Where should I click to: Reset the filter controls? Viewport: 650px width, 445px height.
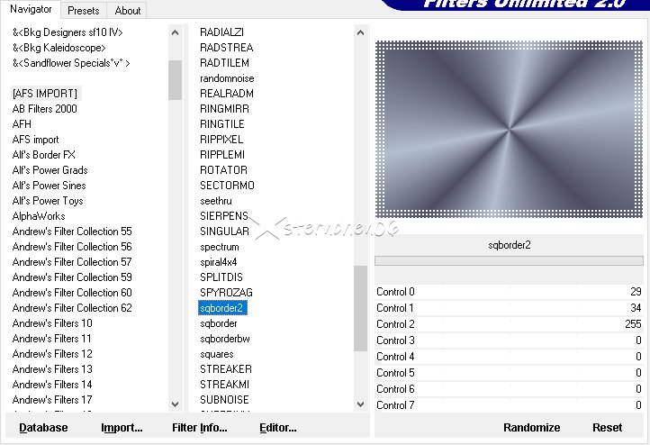(x=607, y=428)
